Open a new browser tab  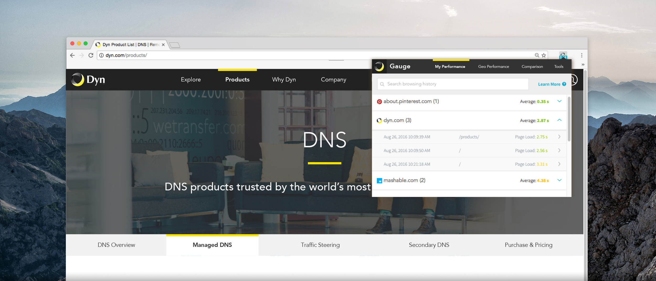(175, 45)
